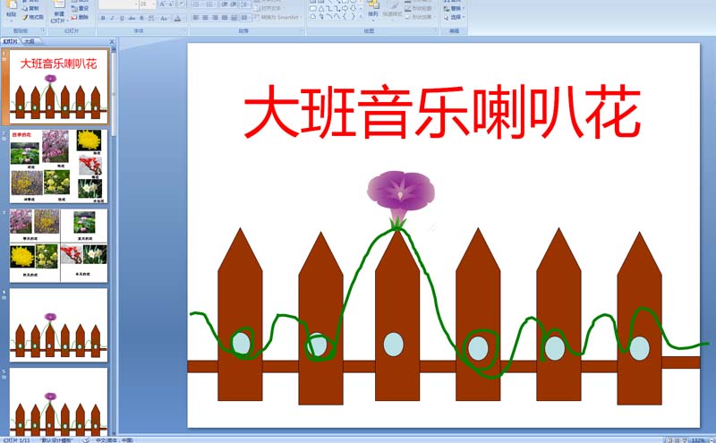Viewport: 716px width, 443px height.
Task: Click the numbered list button
Action: coord(210,4)
